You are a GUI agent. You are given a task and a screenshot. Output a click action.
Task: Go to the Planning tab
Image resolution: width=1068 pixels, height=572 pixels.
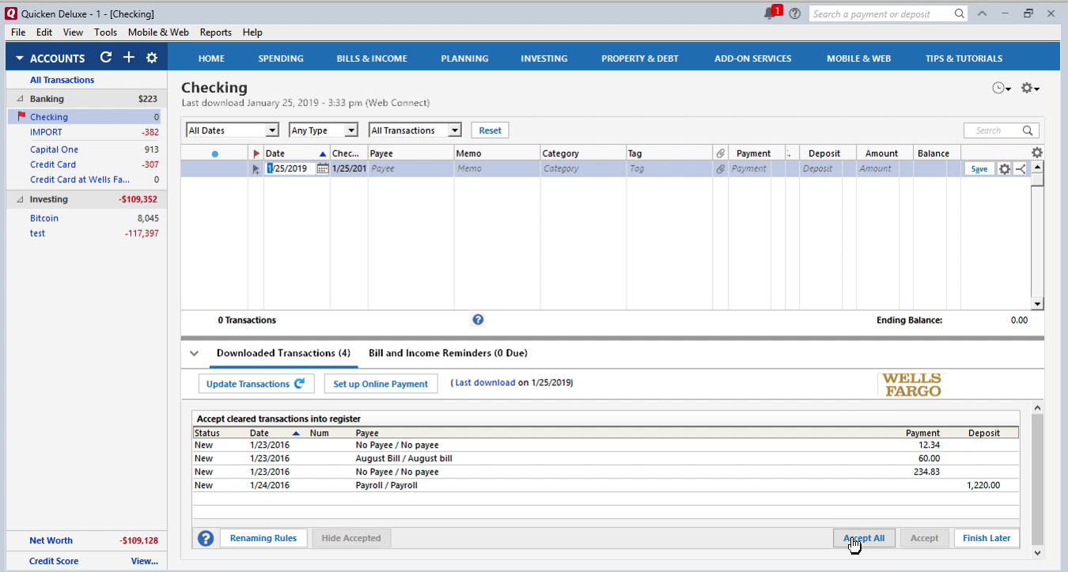(464, 59)
